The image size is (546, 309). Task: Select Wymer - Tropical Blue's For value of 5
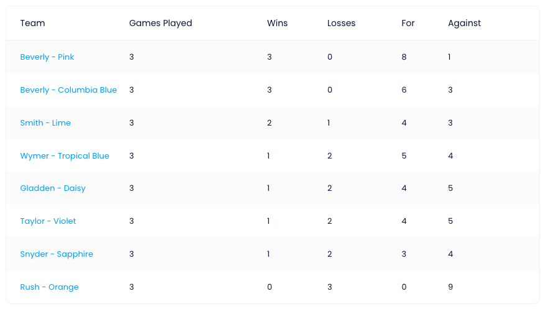(x=404, y=155)
